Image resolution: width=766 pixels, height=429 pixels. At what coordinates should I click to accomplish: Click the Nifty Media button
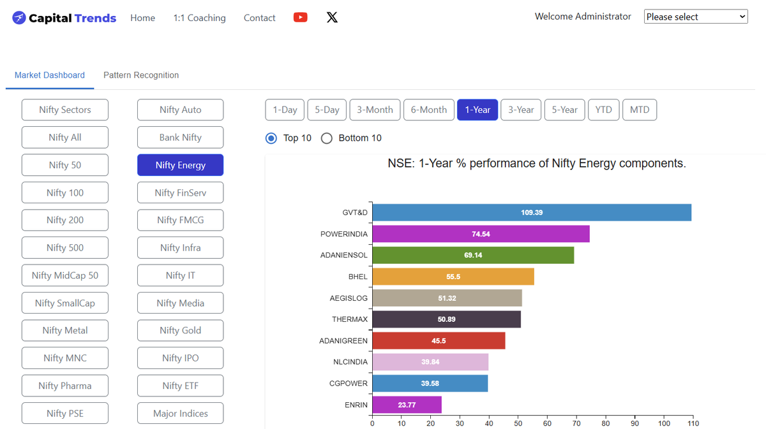(x=181, y=303)
